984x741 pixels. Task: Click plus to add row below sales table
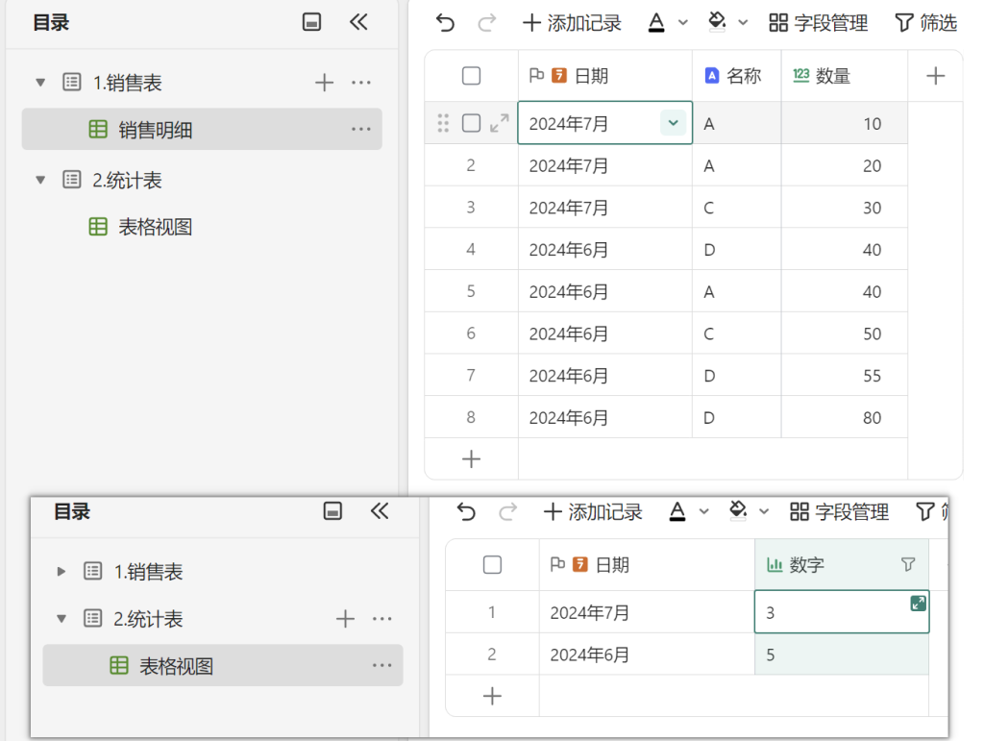pyautogui.click(x=471, y=459)
